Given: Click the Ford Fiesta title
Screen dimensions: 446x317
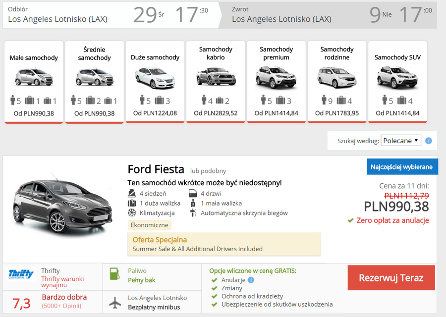Looking at the screenshot, I should click(x=156, y=169).
